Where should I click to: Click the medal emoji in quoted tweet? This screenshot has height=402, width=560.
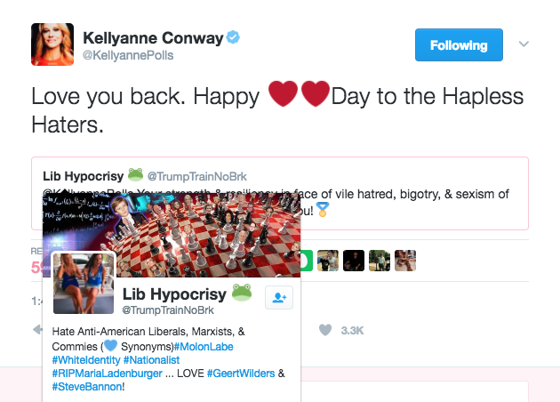tap(323, 210)
